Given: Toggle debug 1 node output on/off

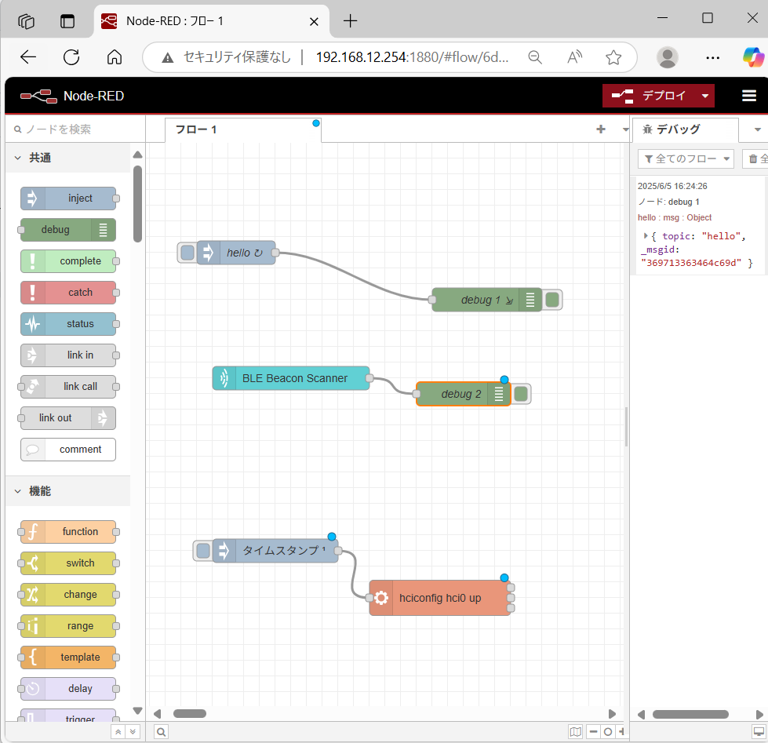Looking at the screenshot, I should tap(552, 300).
